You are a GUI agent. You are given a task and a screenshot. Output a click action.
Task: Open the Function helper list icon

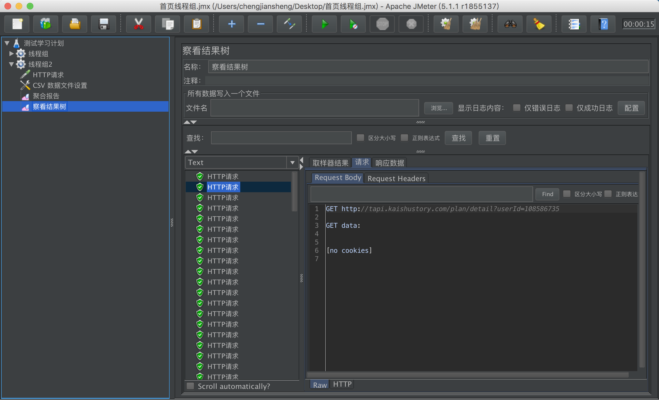click(x=574, y=24)
